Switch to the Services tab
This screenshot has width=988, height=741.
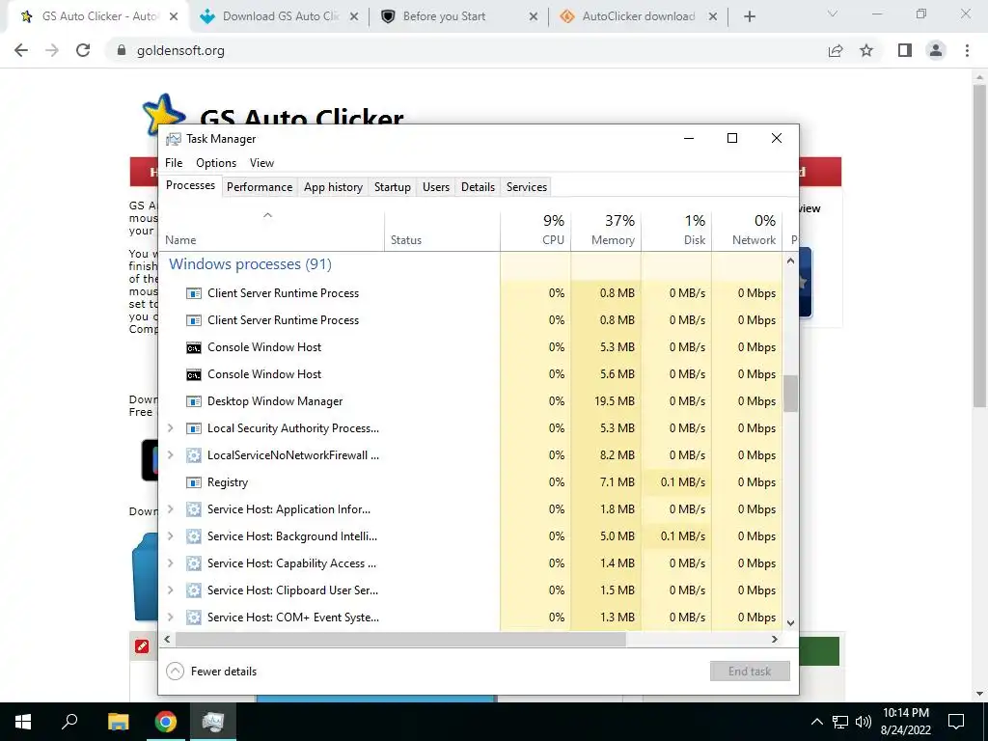pyautogui.click(x=527, y=187)
